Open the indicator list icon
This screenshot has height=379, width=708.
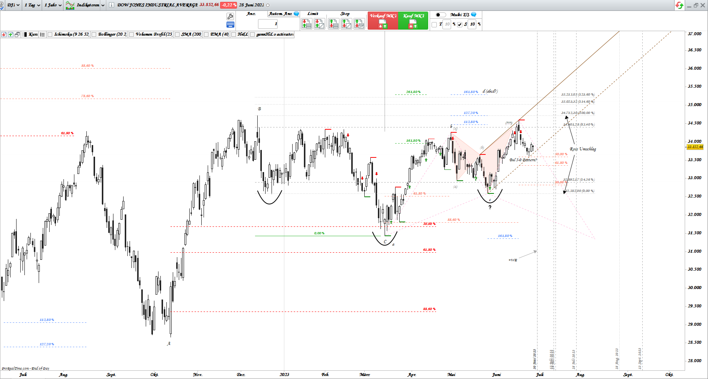(42, 34)
